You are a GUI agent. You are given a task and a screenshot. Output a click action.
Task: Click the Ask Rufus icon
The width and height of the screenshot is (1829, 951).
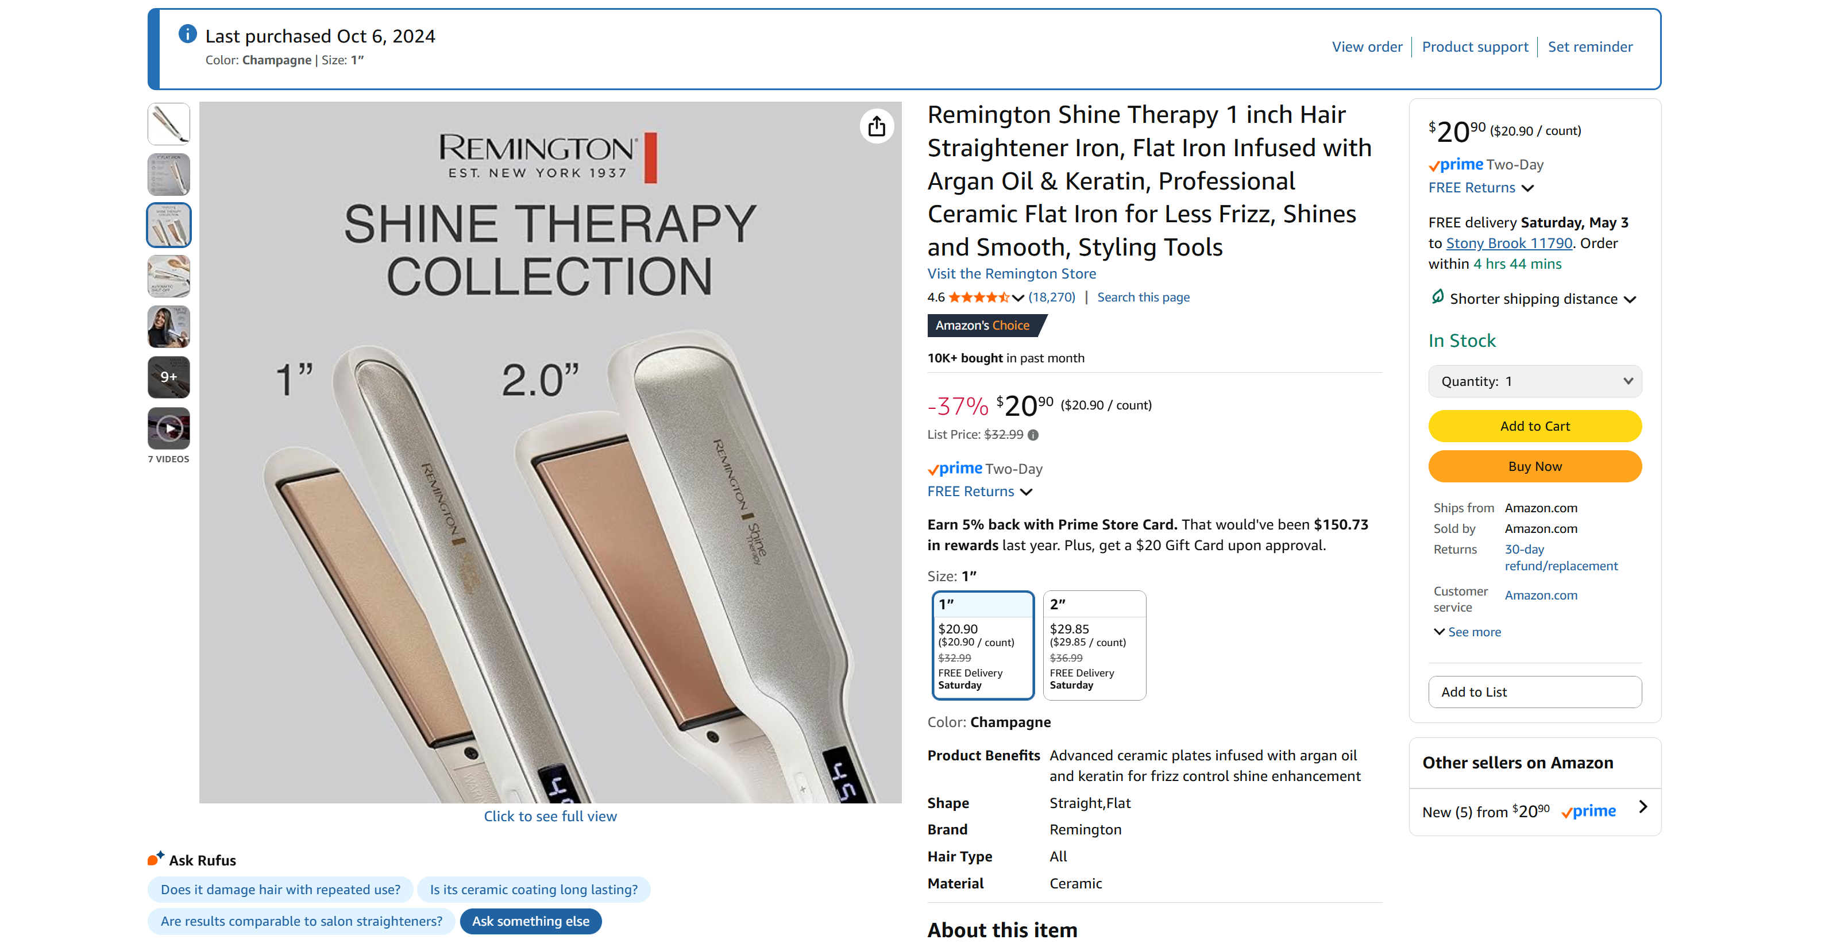tap(156, 859)
